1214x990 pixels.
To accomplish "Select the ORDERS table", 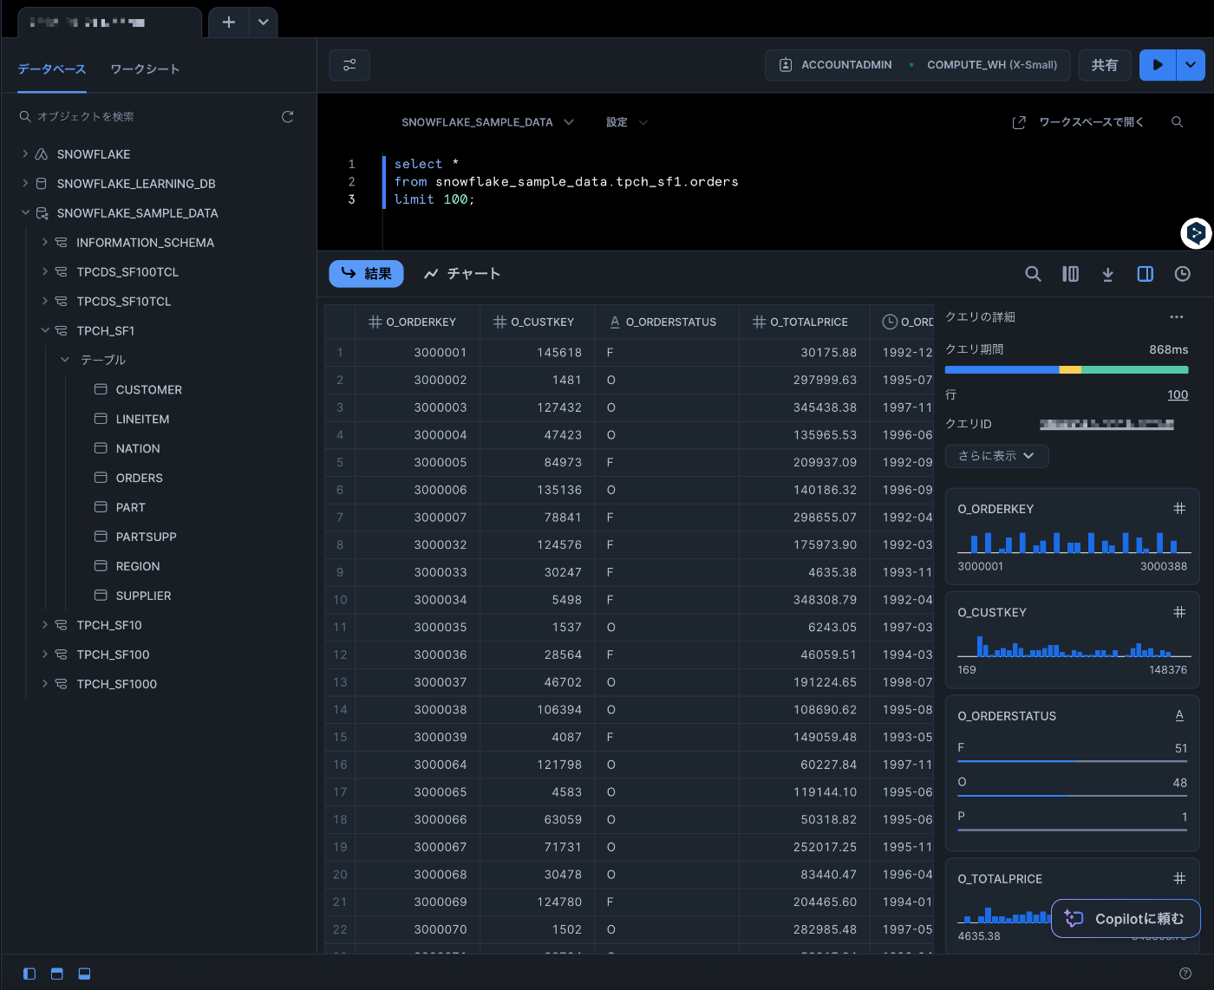I will click(x=140, y=479).
